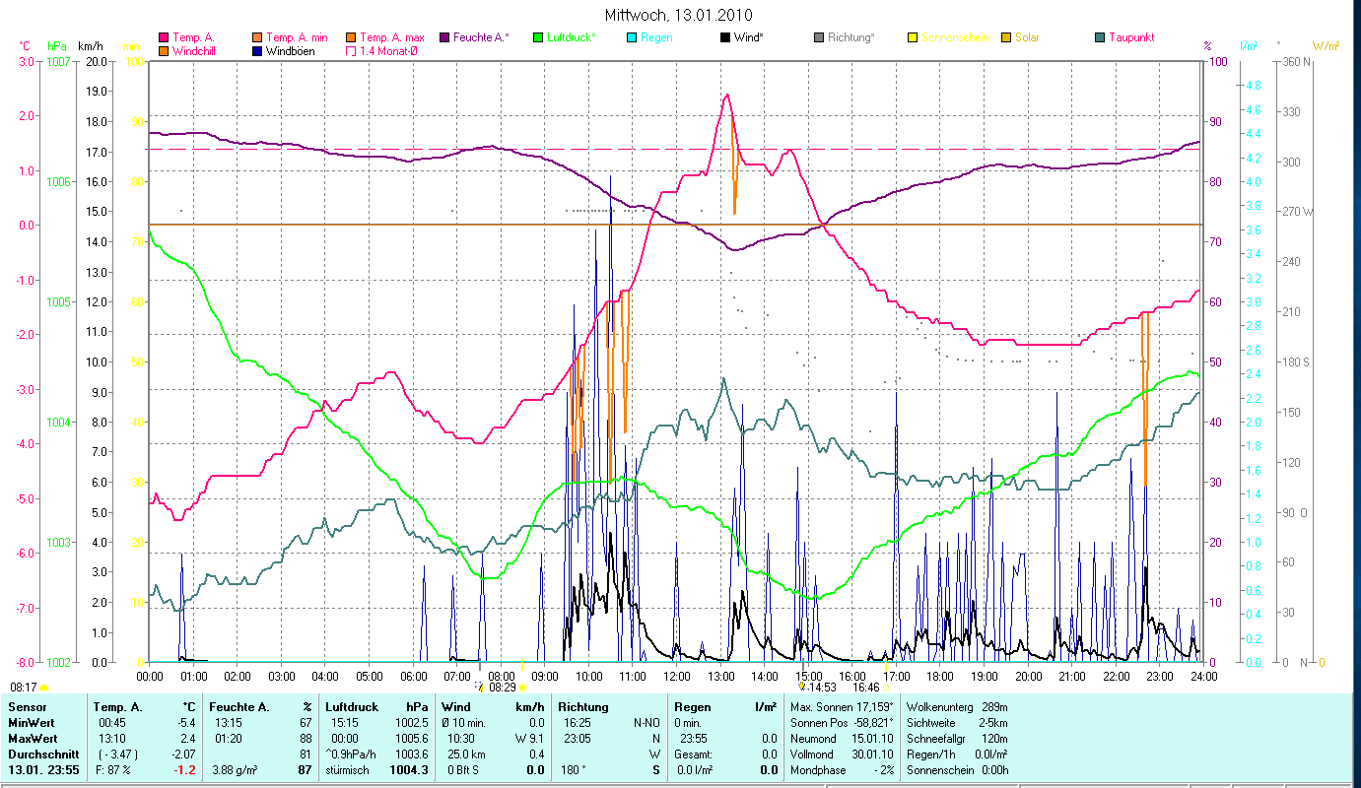Click the orange Windchill legend swatch

pos(164,50)
